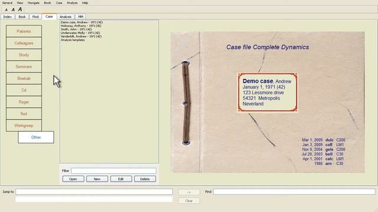Open the Patients group drawer
Image resolution: width=378 pixels, height=212 pixels.
click(x=24, y=31)
